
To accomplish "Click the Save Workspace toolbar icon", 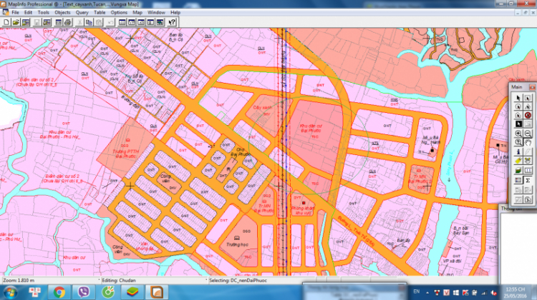I will pos(47,23).
